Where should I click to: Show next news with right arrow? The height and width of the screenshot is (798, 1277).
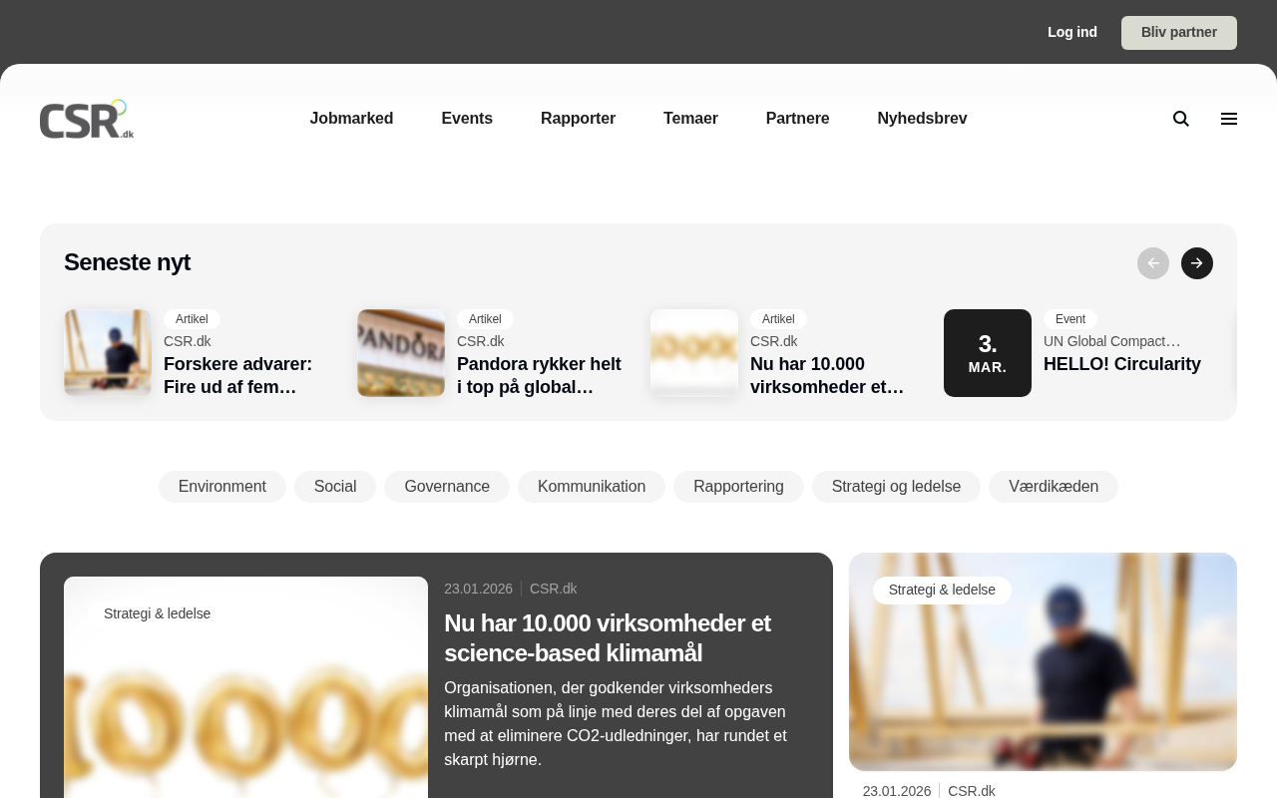[x=1197, y=263]
